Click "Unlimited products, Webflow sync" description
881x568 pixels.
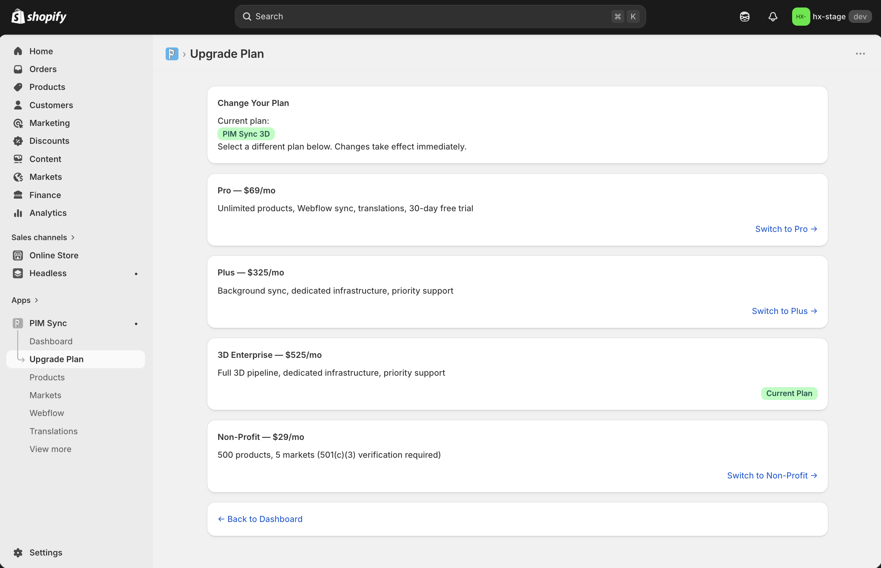(345, 208)
